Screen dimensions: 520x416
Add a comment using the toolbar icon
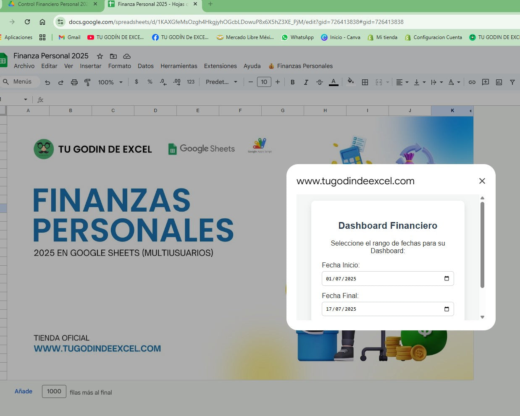pos(486,82)
